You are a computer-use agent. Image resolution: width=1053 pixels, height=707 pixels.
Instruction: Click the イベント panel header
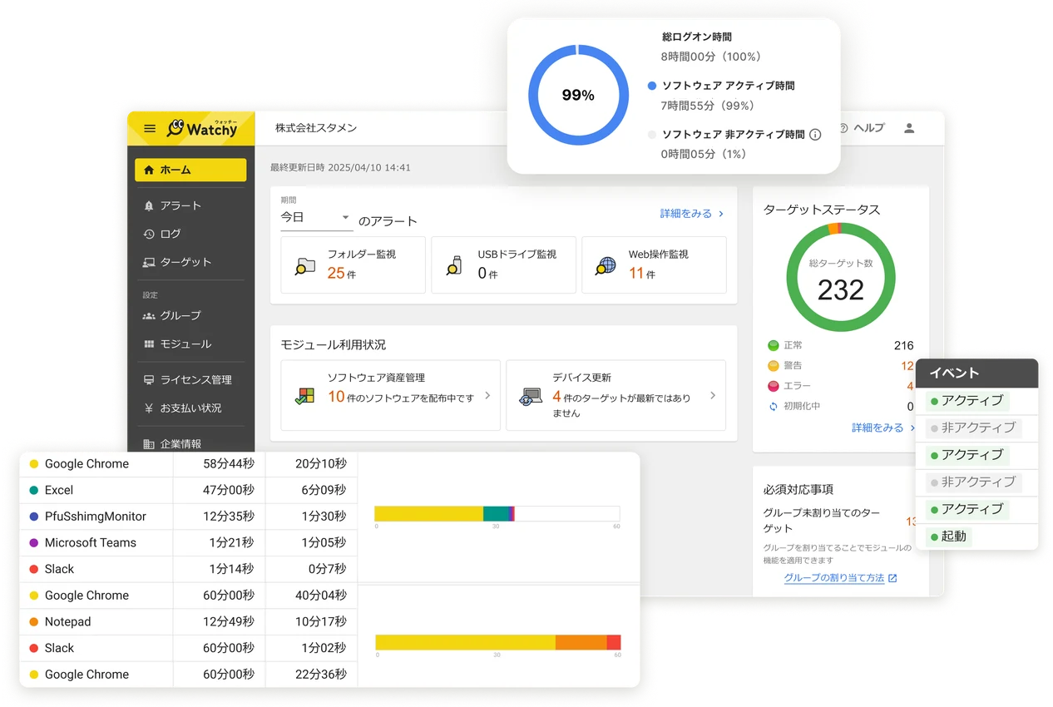976,373
